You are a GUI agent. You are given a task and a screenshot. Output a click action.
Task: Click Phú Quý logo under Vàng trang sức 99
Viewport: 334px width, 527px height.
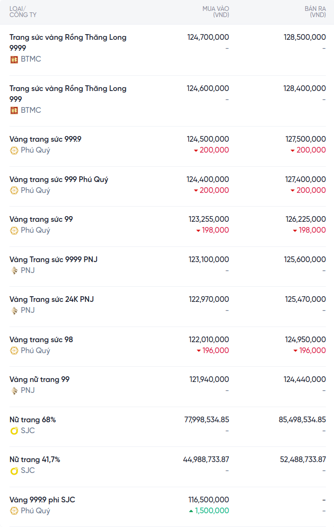pyautogui.click(x=14, y=230)
